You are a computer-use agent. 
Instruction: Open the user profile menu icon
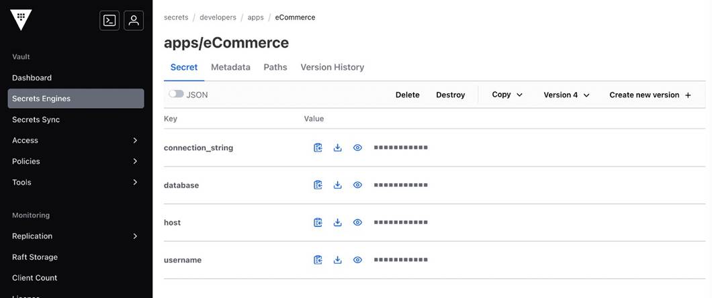[x=134, y=20]
